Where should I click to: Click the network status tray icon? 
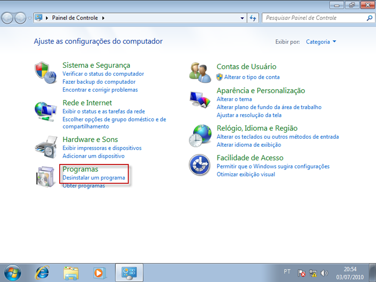tap(313, 273)
